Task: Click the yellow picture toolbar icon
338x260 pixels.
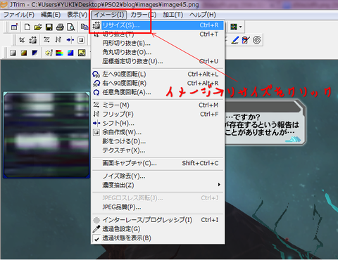Action: pyautogui.click(x=82, y=53)
